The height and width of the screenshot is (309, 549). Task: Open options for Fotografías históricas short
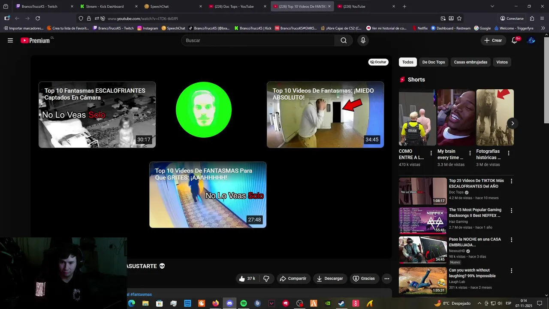tap(508, 153)
